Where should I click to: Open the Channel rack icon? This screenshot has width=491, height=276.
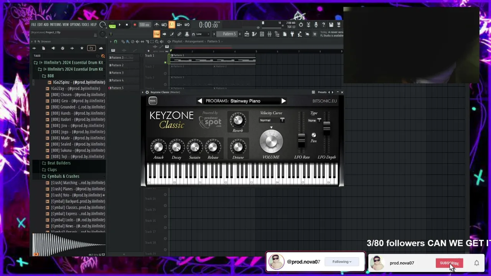pyautogui.click(x=262, y=34)
